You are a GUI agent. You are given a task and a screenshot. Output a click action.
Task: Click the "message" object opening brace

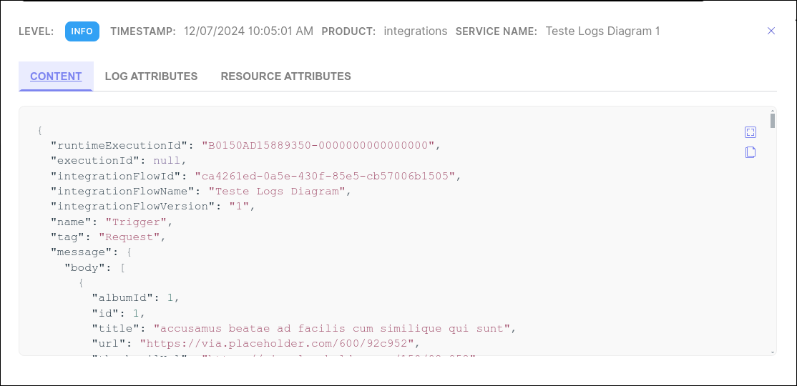click(x=129, y=252)
